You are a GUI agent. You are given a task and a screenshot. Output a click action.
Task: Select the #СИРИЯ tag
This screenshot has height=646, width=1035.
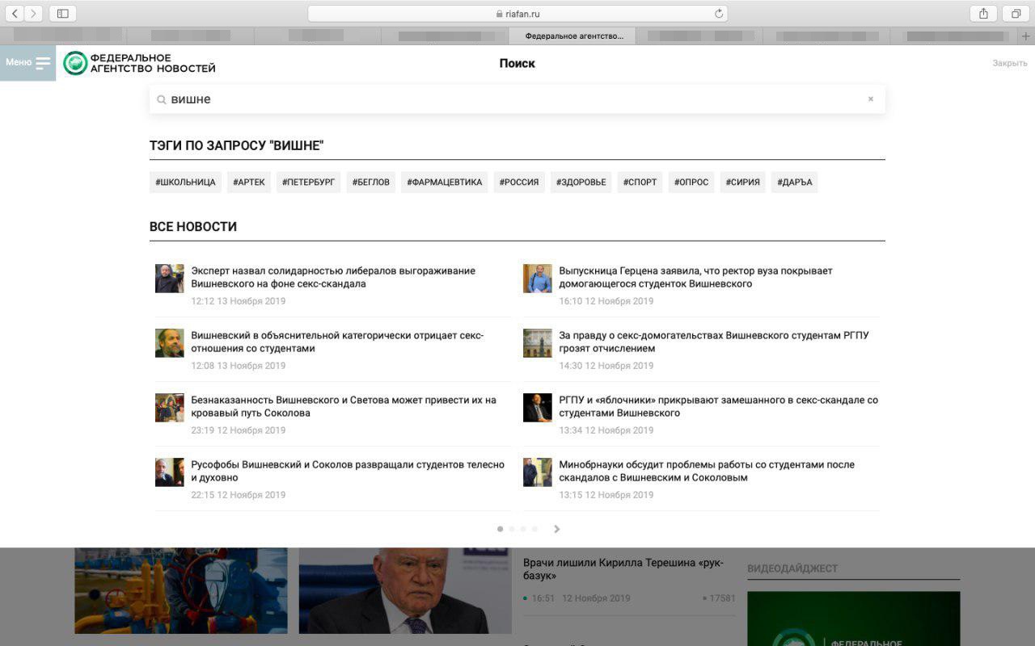(x=742, y=182)
